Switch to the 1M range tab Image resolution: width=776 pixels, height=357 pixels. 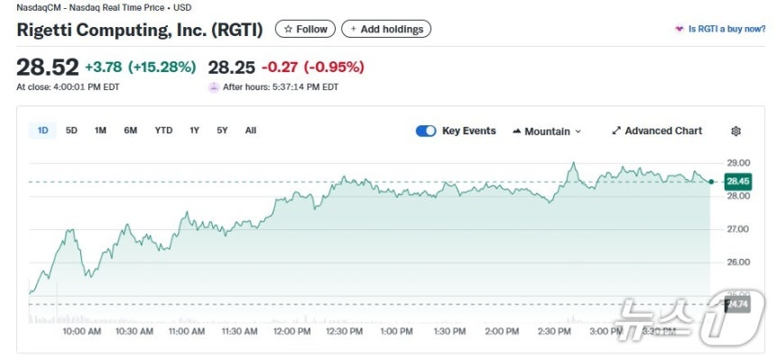click(100, 131)
